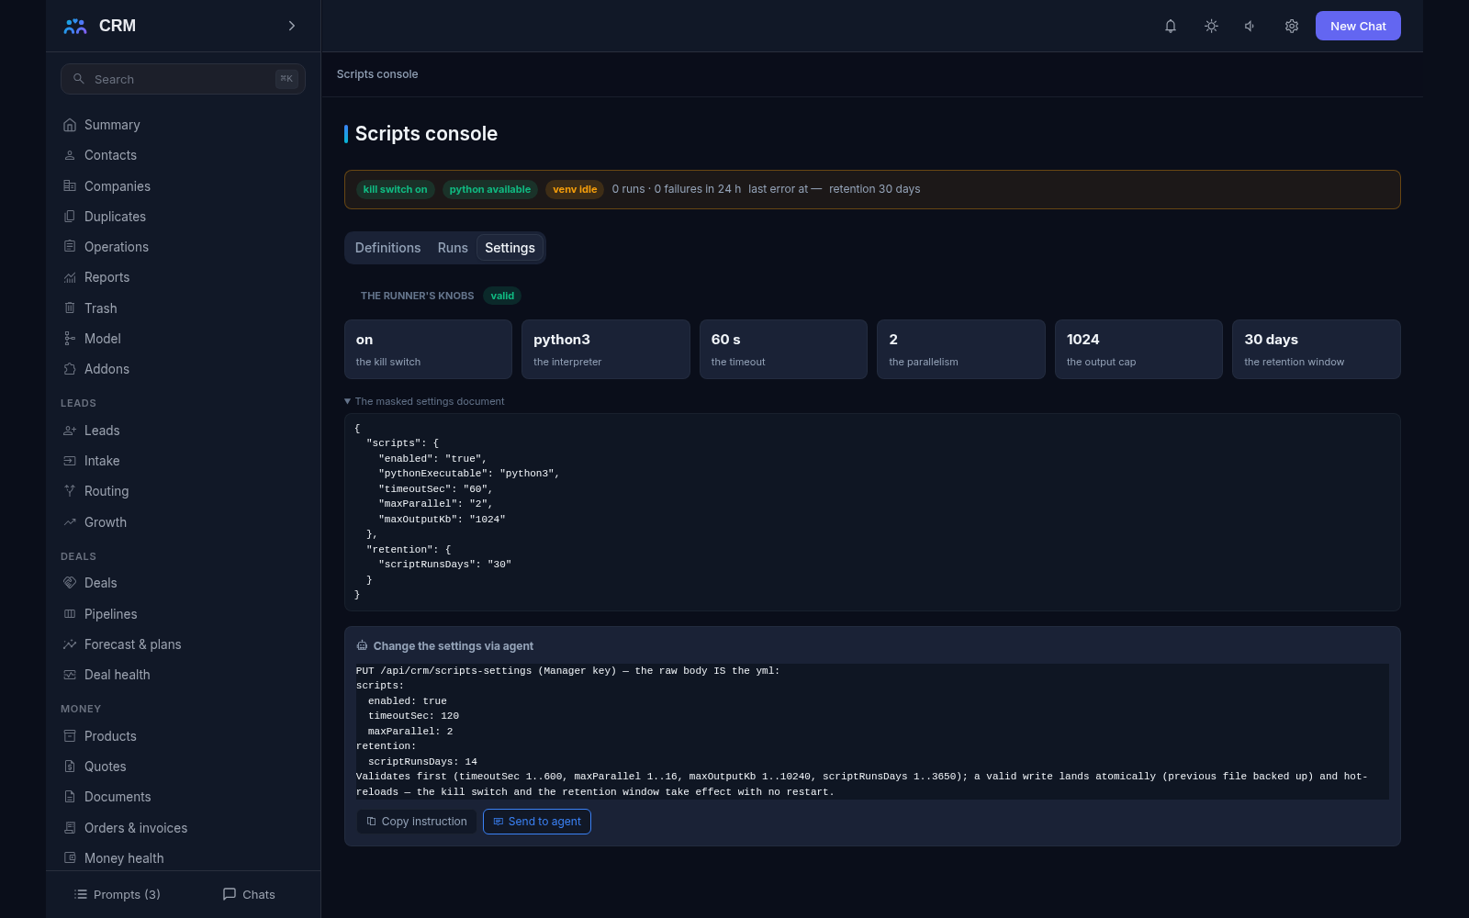Click the 30 days retention card
The image size is (1469, 918).
coord(1317,349)
